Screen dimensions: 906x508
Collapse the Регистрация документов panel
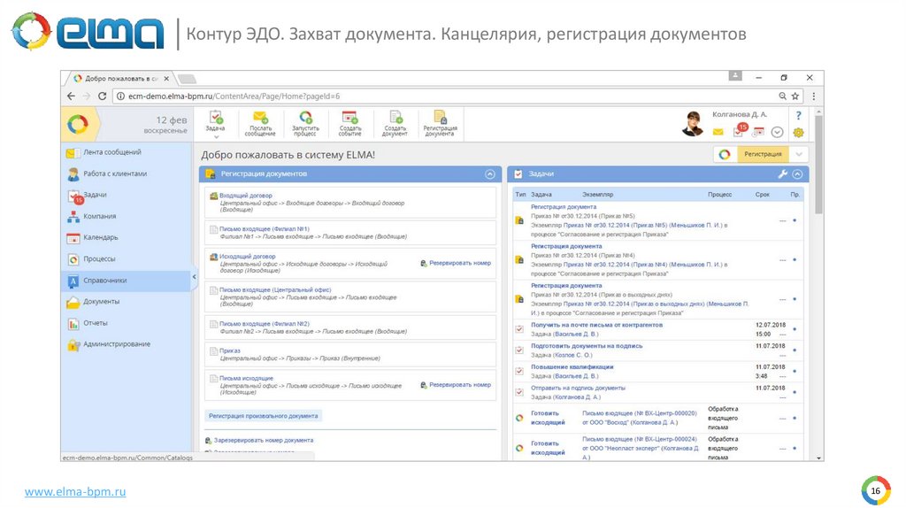click(x=490, y=174)
